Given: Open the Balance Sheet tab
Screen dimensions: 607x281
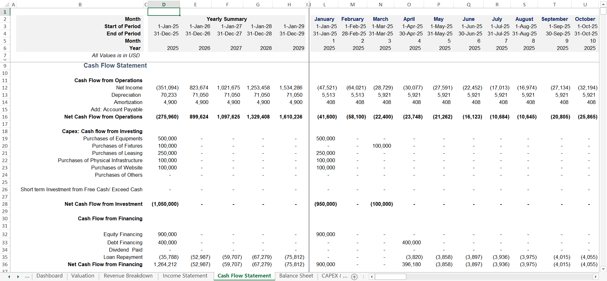Looking at the screenshot, I should 296,276.
